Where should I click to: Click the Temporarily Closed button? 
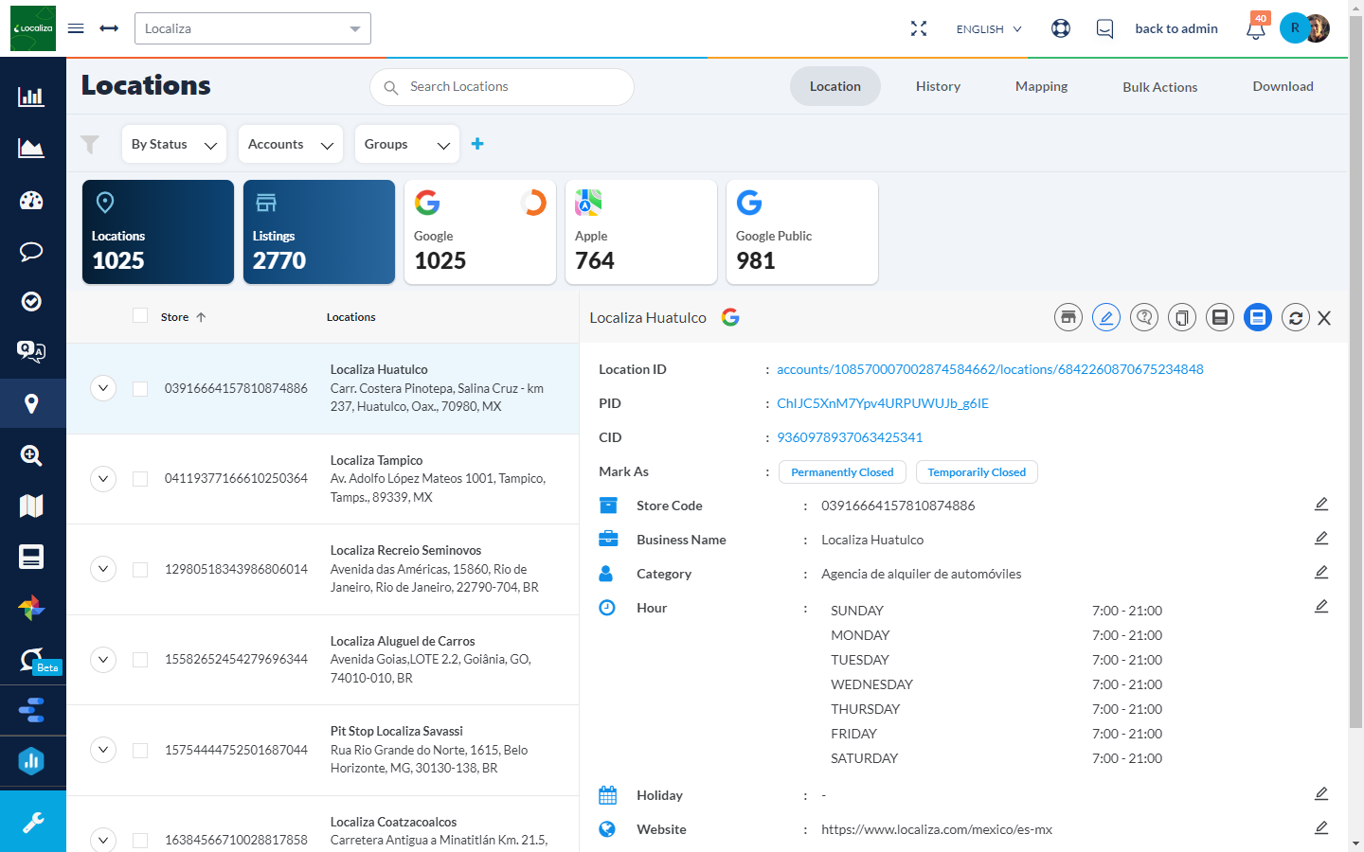click(977, 472)
